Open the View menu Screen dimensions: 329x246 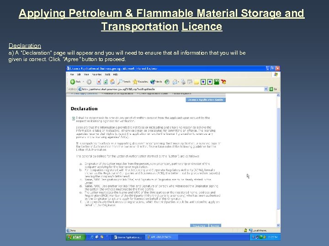[86, 74]
